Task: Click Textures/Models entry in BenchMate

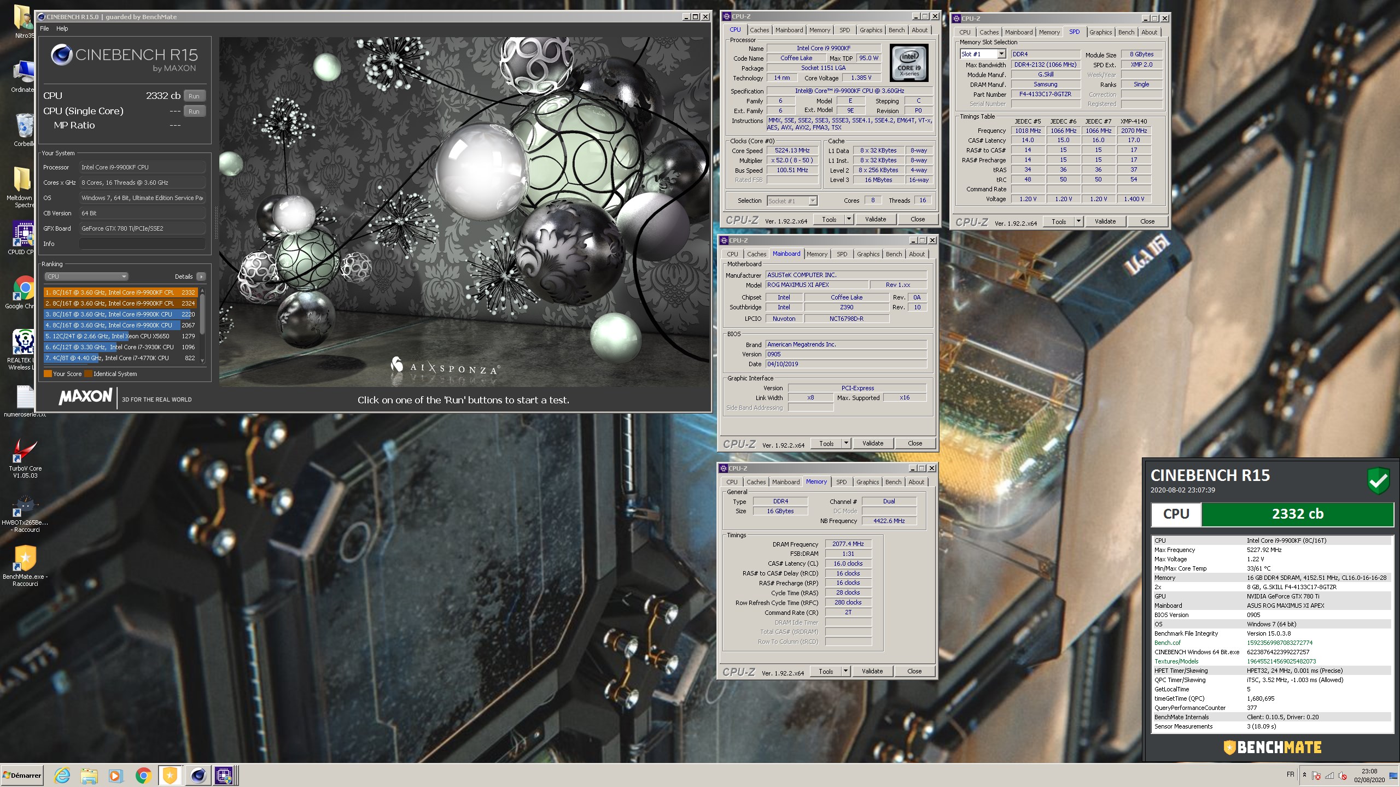Action: (1176, 661)
